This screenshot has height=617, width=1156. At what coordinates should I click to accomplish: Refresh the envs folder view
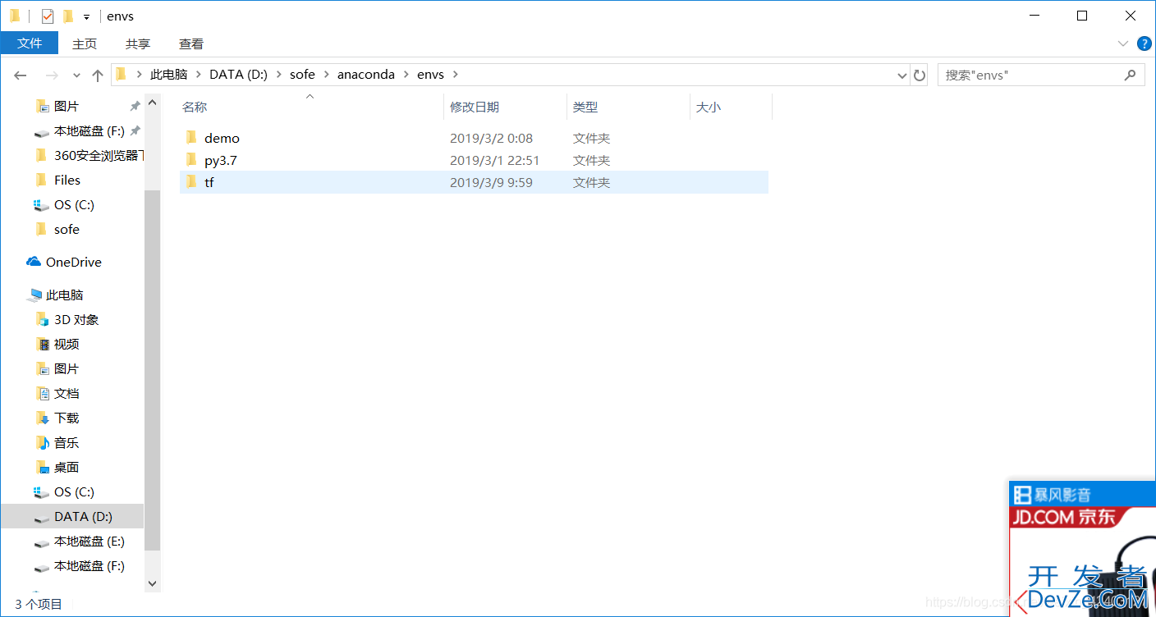coord(920,75)
